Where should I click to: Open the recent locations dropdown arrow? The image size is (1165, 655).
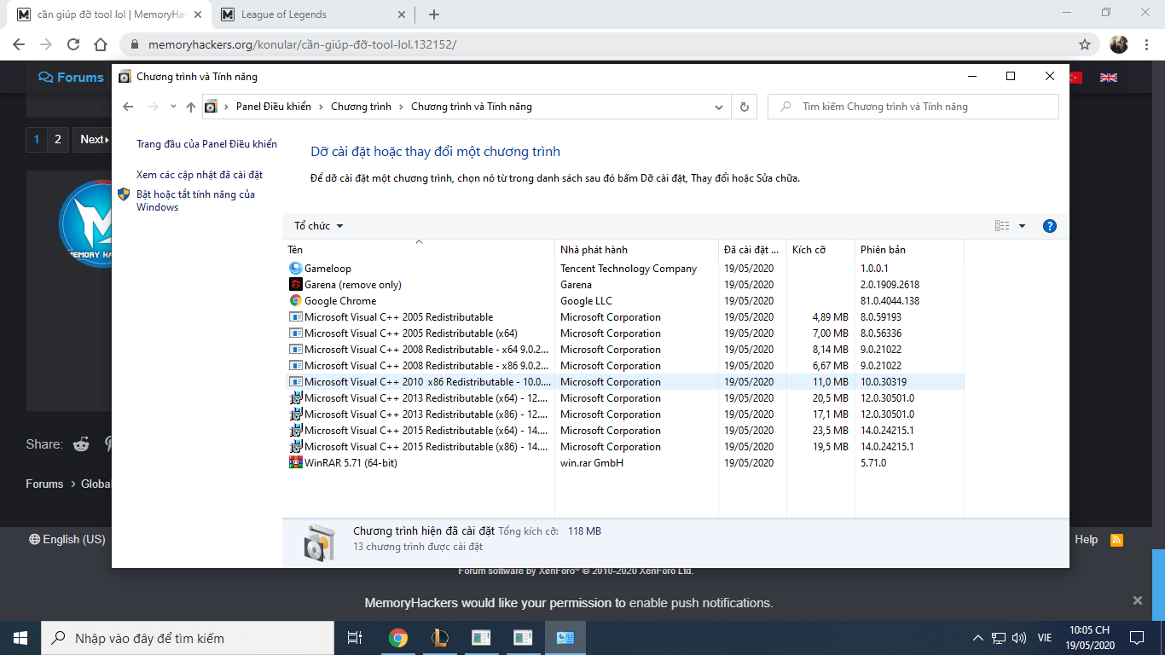[173, 107]
